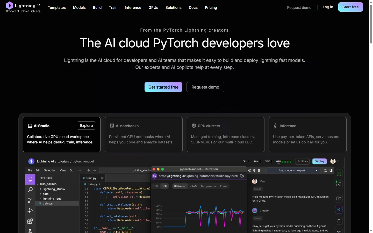
Task: Open the user avatar dropdown arrow
Action: (x=338, y=161)
